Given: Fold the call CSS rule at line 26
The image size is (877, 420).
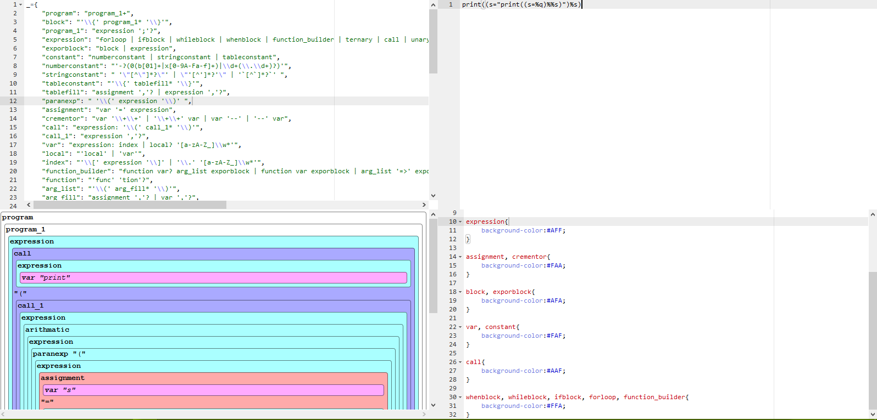Looking at the screenshot, I should coord(460,362).
